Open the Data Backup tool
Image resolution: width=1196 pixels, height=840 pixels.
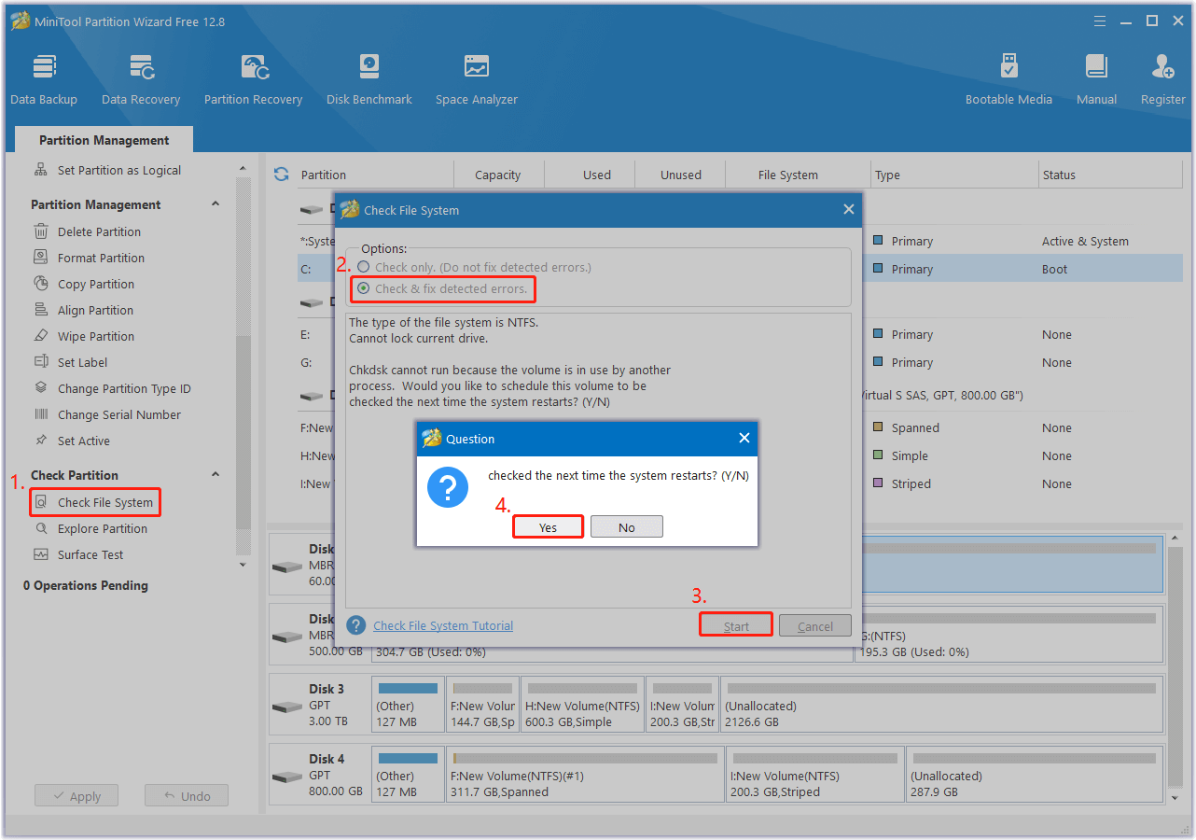click(44, 79)
